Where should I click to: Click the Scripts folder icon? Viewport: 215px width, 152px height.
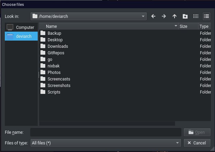tap(43, 92)
